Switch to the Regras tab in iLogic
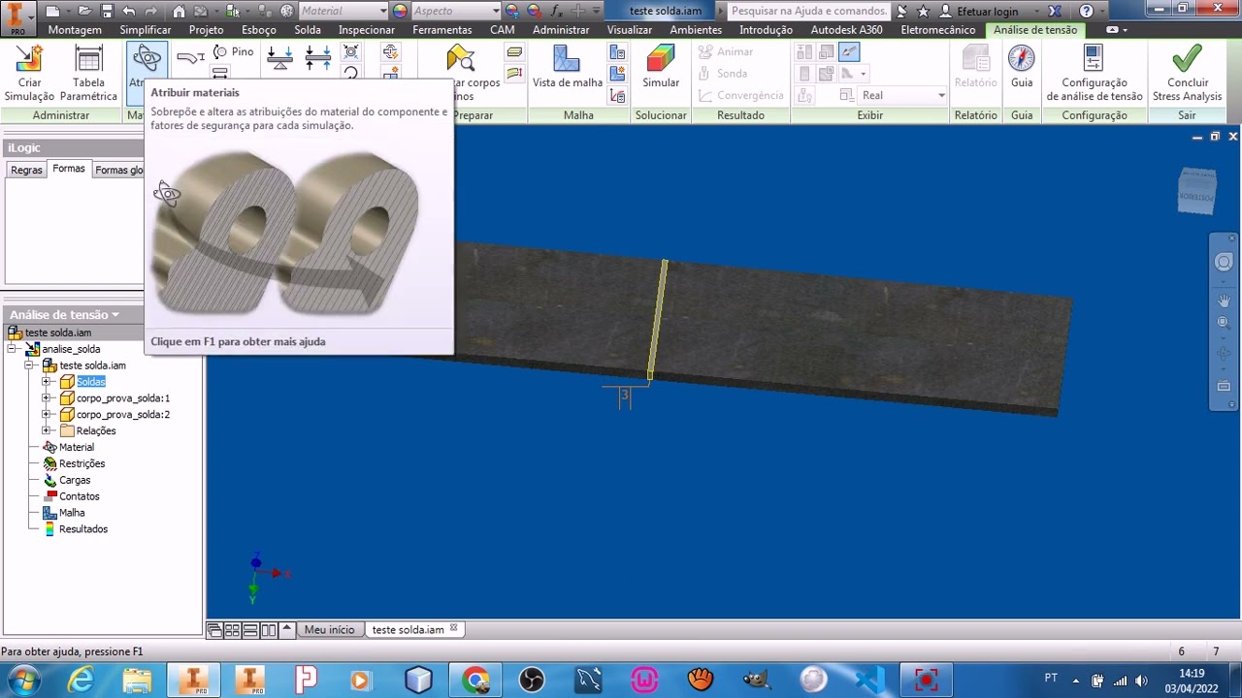The height and width of the screenshot is (698, 1242). (26, 170)
